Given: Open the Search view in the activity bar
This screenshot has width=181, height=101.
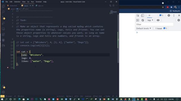Looking at the screenshot, I should (x=3, y=12).
